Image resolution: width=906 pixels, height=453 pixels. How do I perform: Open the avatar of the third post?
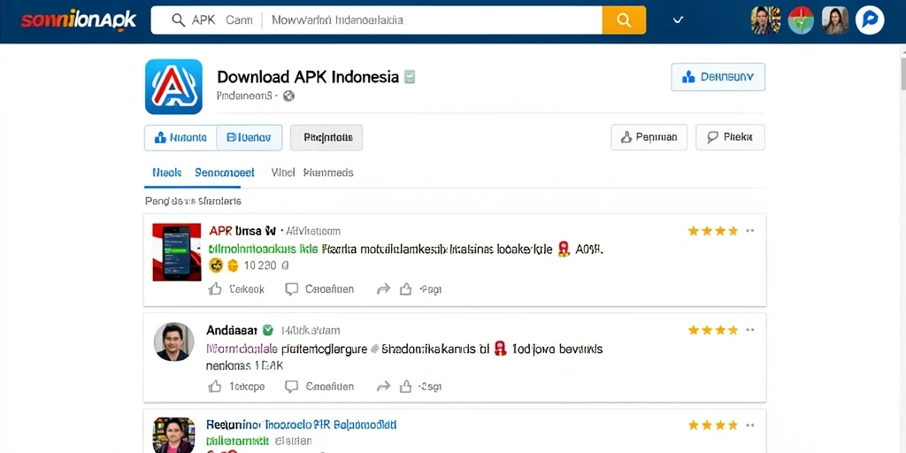(174, 435)
